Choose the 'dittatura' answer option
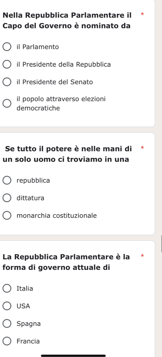The height and width of the screenshot is (357, 162). coord(7,198)
